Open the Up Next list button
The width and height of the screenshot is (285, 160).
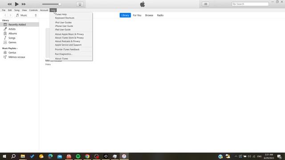205,4
